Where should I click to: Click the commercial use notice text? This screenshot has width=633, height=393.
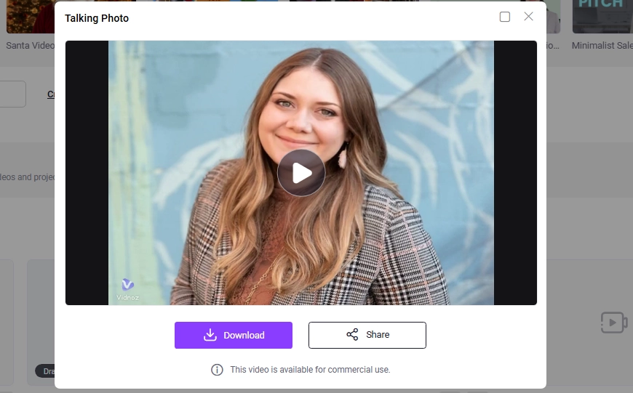point(310,370)
